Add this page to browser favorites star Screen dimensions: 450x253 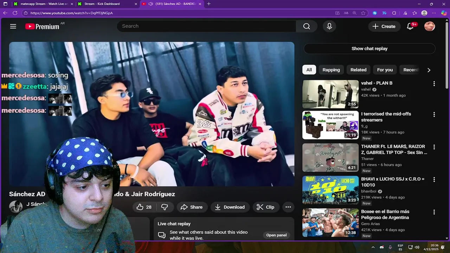[363, 13]
